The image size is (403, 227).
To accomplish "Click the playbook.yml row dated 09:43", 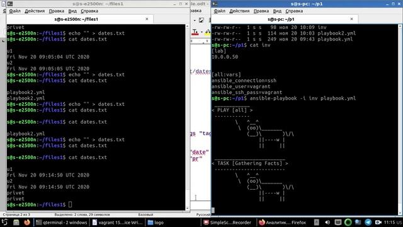I will tap(282, 39).
